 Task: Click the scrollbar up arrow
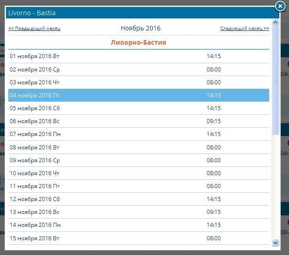pyautogui.click(x=276, y=22)
